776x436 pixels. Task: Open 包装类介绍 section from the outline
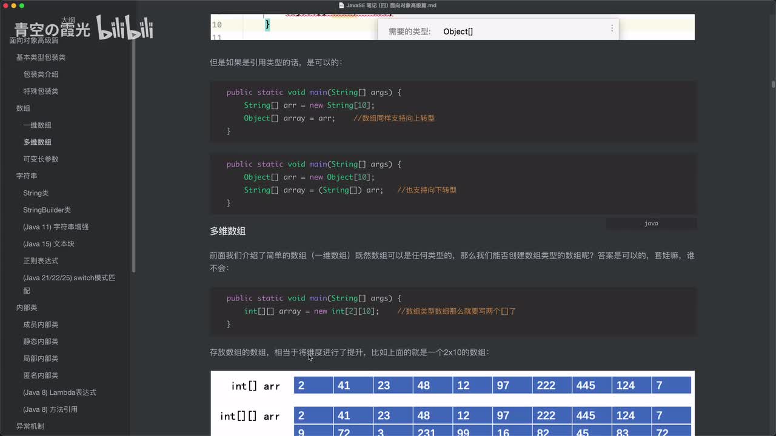click(41, 74)
